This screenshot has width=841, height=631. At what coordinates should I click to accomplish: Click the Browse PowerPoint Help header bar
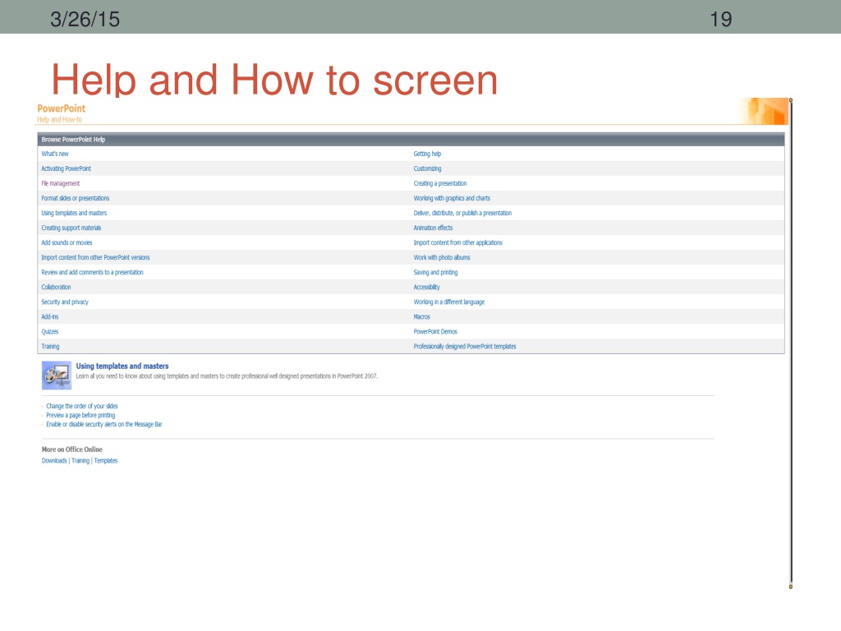pos(411,140)
